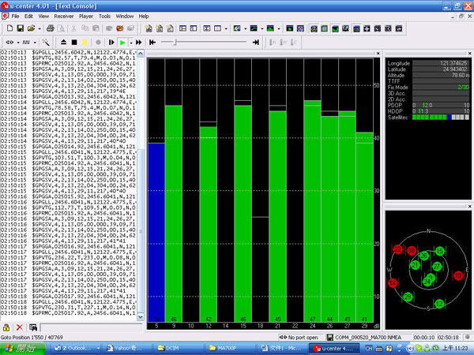474x355 pixels.
Task: Fast forward the log playback
Action: [139, 43]
